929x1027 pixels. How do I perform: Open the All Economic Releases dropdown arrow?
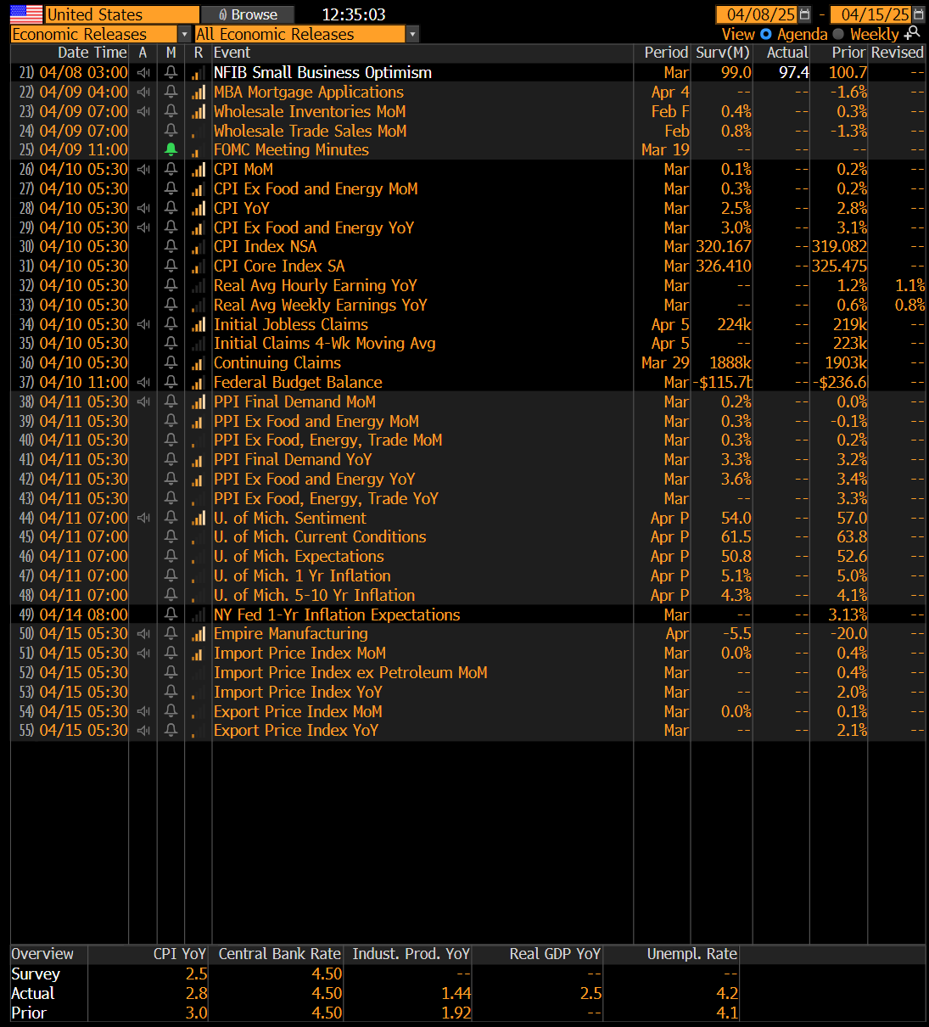(412, 34)
